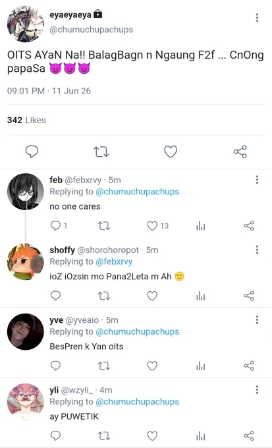This screenshot has width=272, height=448.
Task: Open more options on feb's reply
Action: coord(257,179)
